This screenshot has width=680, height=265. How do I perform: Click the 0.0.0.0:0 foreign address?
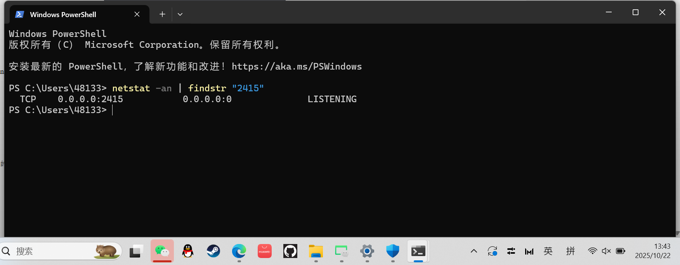click(207, 99)
